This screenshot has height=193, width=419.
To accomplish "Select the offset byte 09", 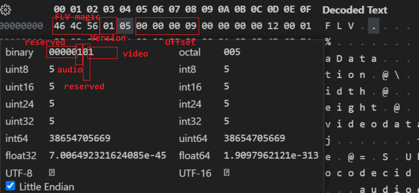I will 191,26.
